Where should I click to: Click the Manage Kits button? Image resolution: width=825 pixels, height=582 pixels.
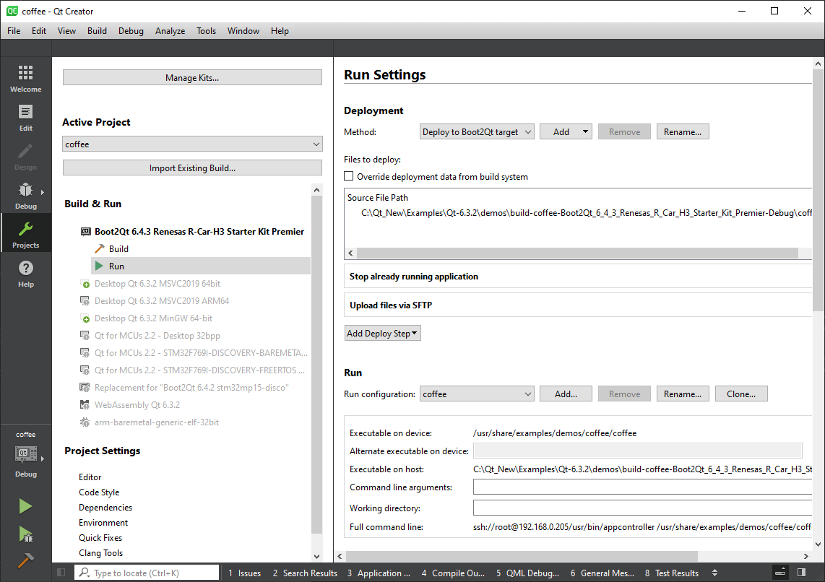pyautogui.click(x=192, y=78)
